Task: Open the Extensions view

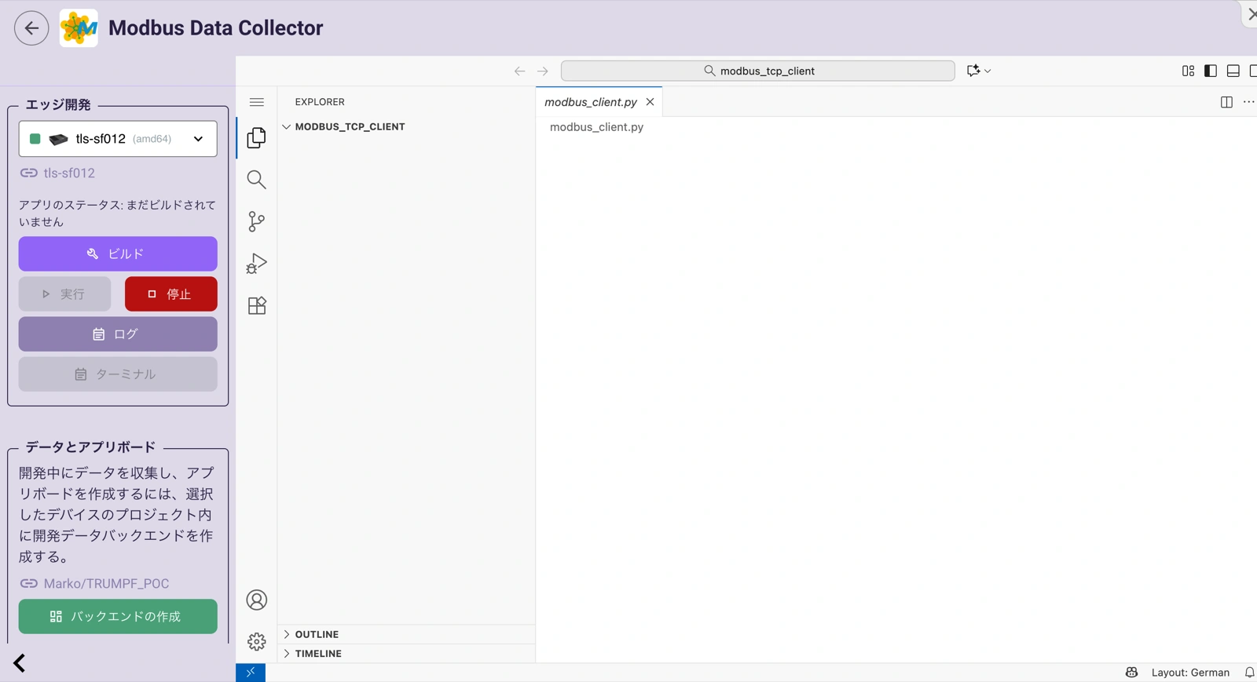Action: (256, 305)
